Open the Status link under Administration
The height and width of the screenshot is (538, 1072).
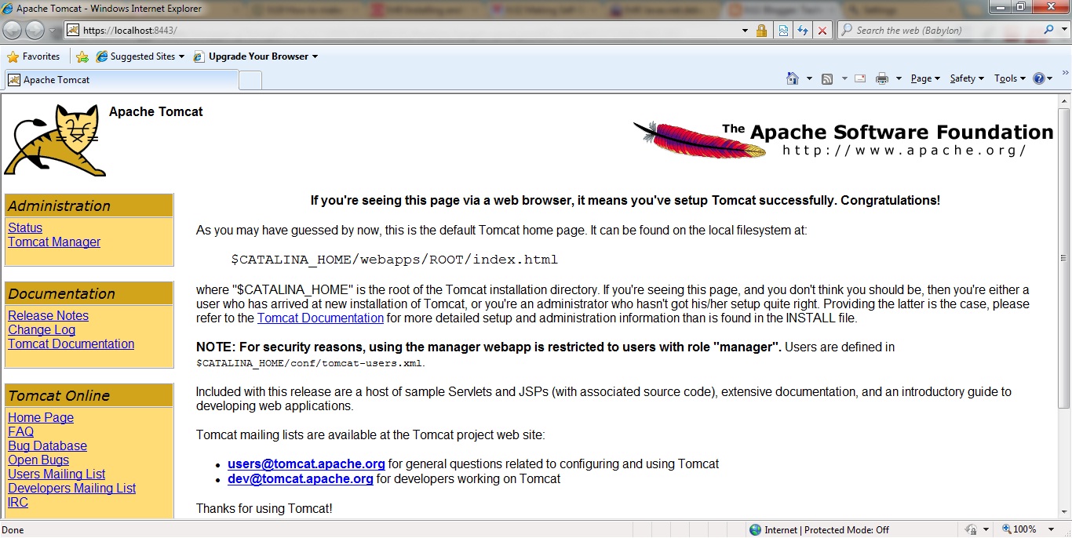click(x=25, y=227)
